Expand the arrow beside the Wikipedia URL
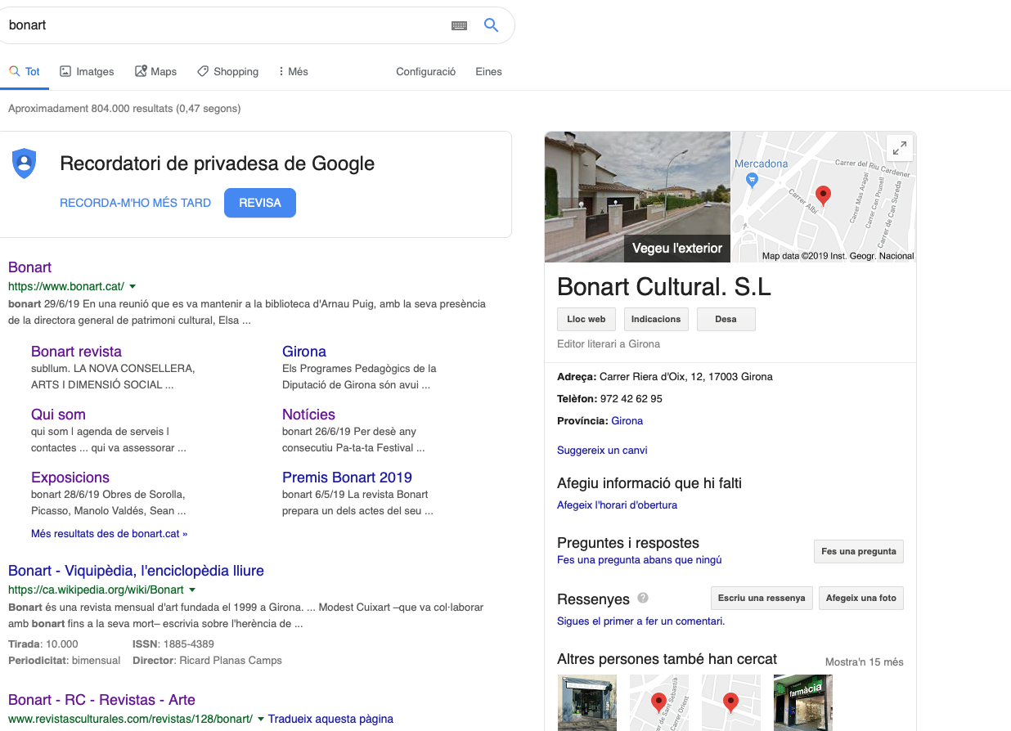Viewport: 1011px width, 731px height. (192, 590)
